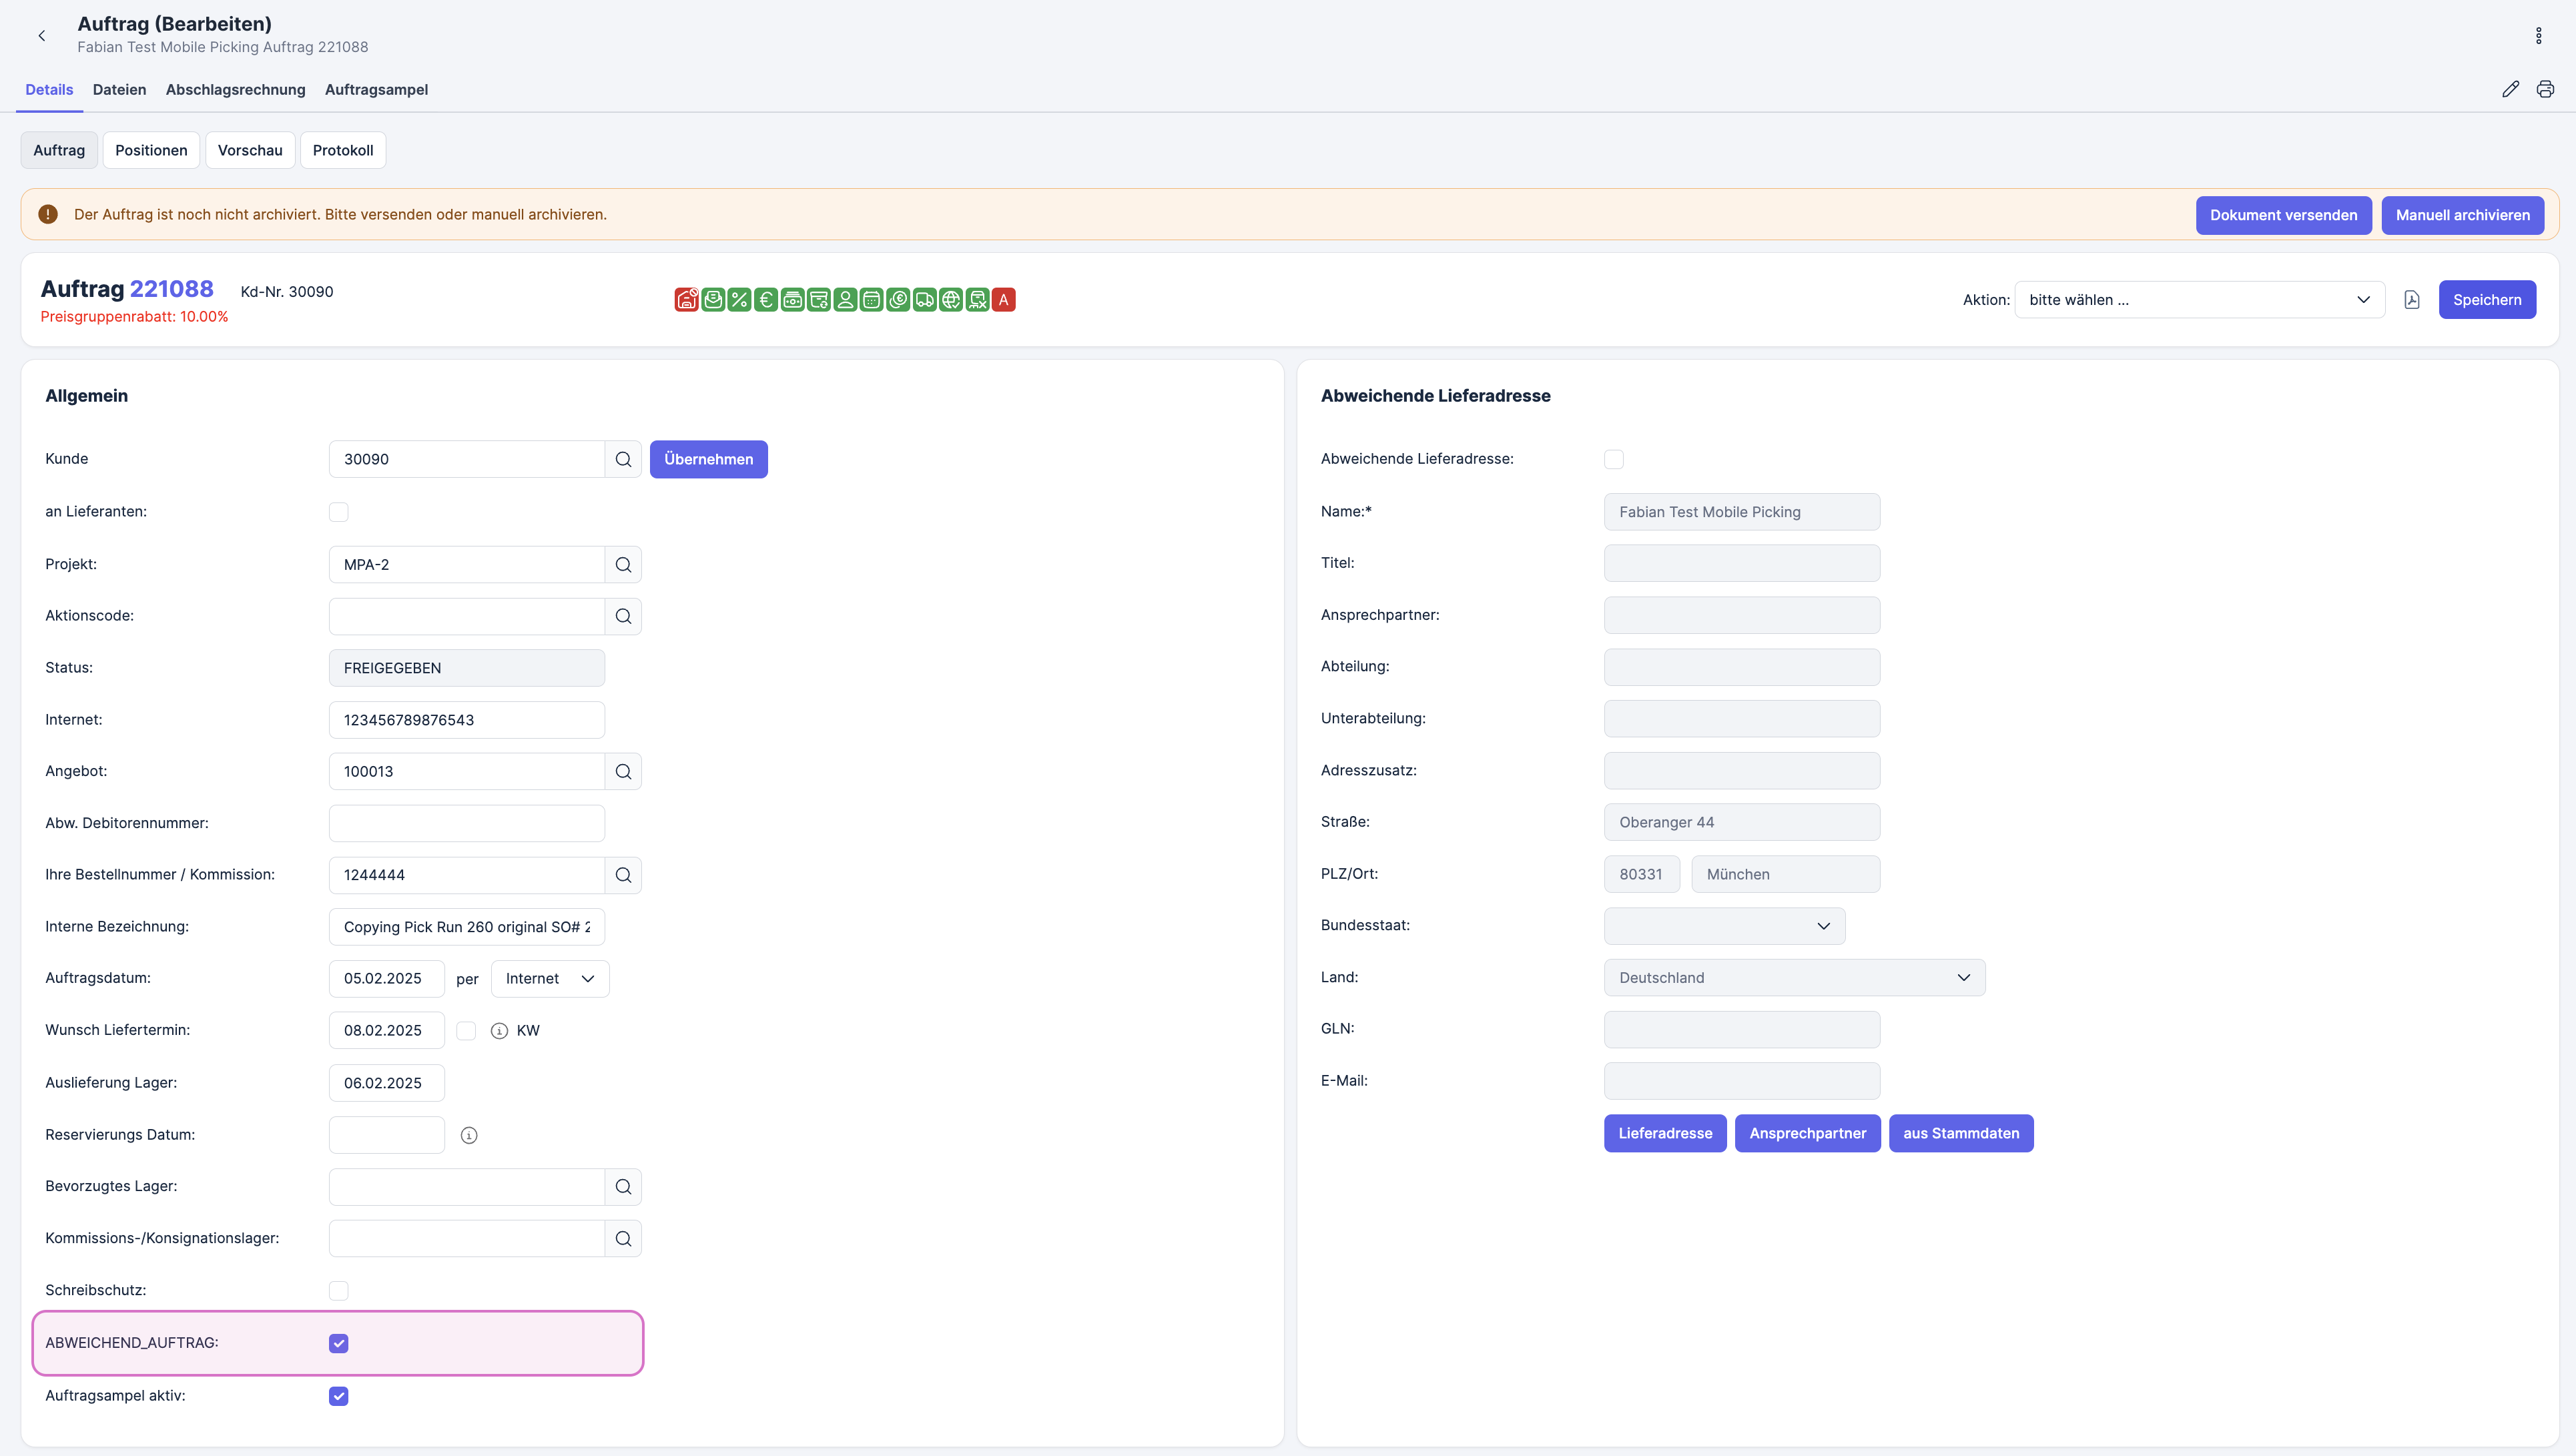This screenshot has width=2576, height=1456.
Task: Open the Aktion 'bitte wählen' dropdown
Action: [x=2199, y=300]
